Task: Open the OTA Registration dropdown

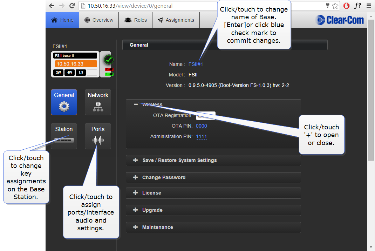Action: (206, 116)
